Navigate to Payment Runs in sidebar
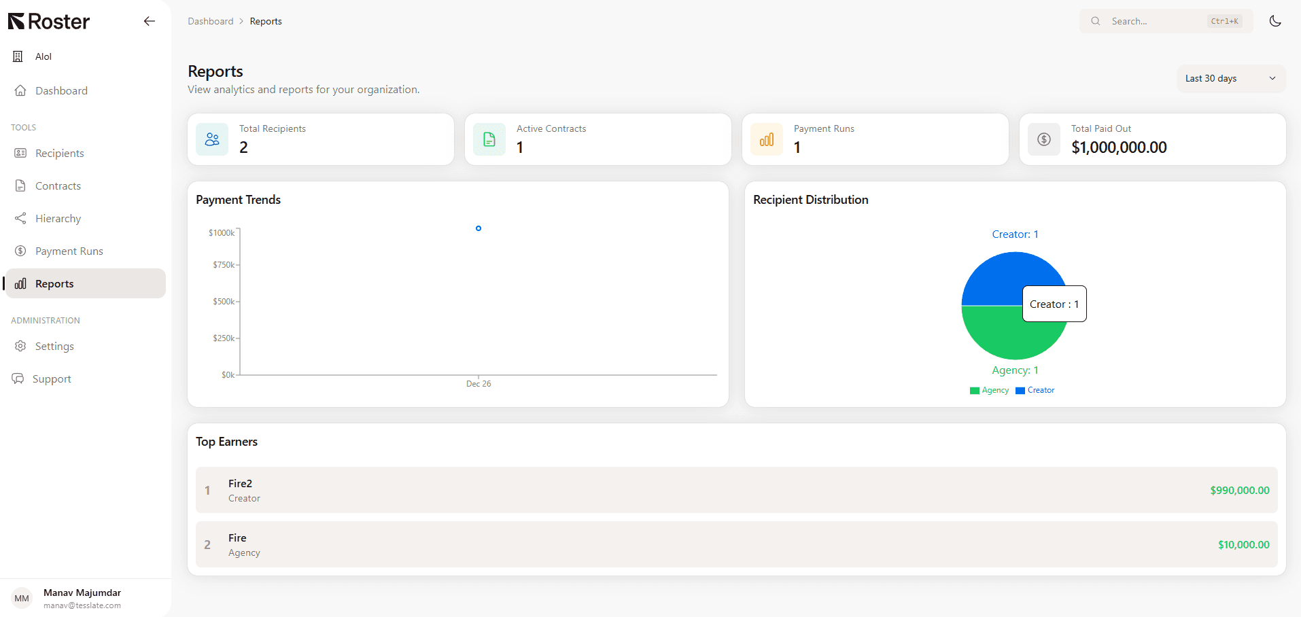 pos(69,251)
